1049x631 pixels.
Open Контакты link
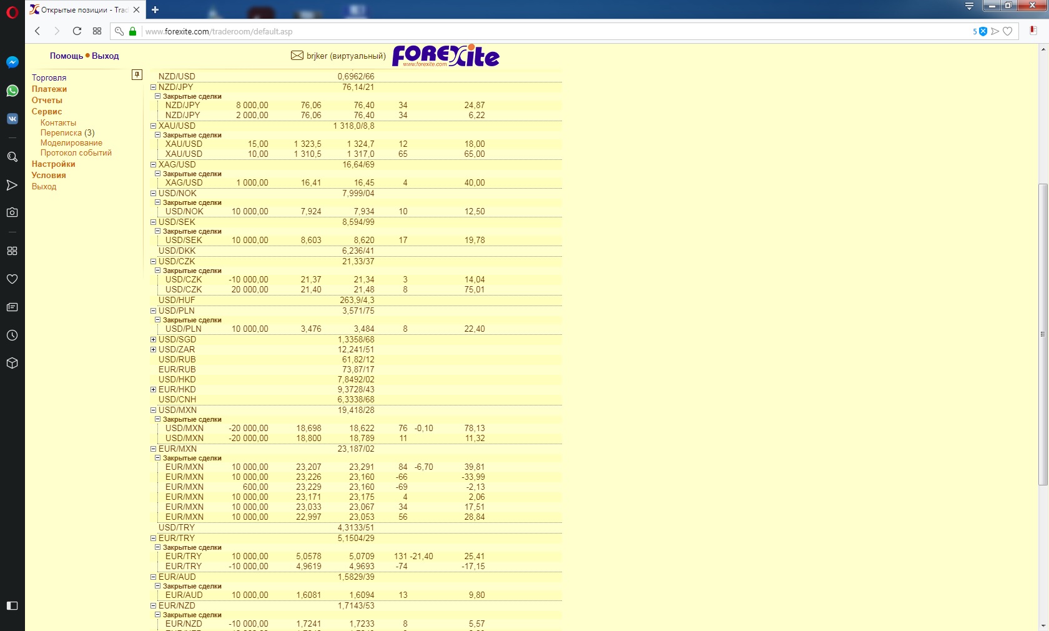[58, 122]
